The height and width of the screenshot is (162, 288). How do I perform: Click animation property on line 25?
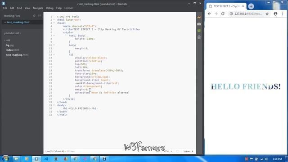click(82, 93)
